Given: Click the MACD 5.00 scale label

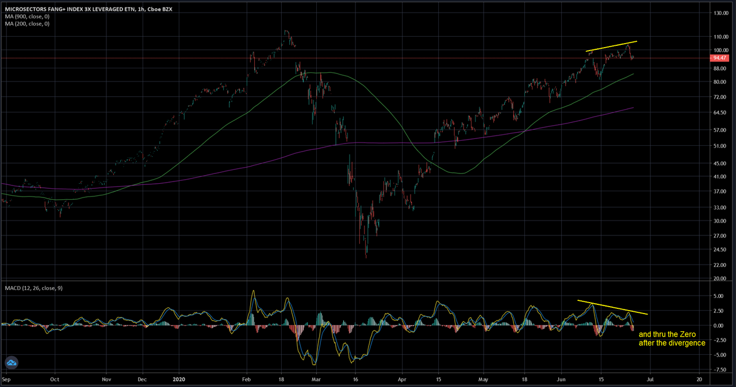Looking at the screenshot, I should click(x=719, y=296).
